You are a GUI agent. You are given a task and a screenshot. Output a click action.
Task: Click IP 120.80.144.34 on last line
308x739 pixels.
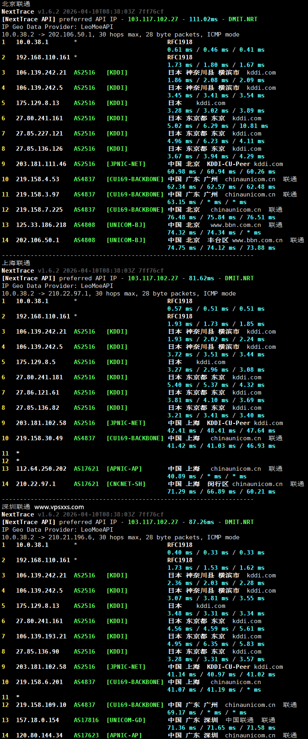[x=39, y=735]
